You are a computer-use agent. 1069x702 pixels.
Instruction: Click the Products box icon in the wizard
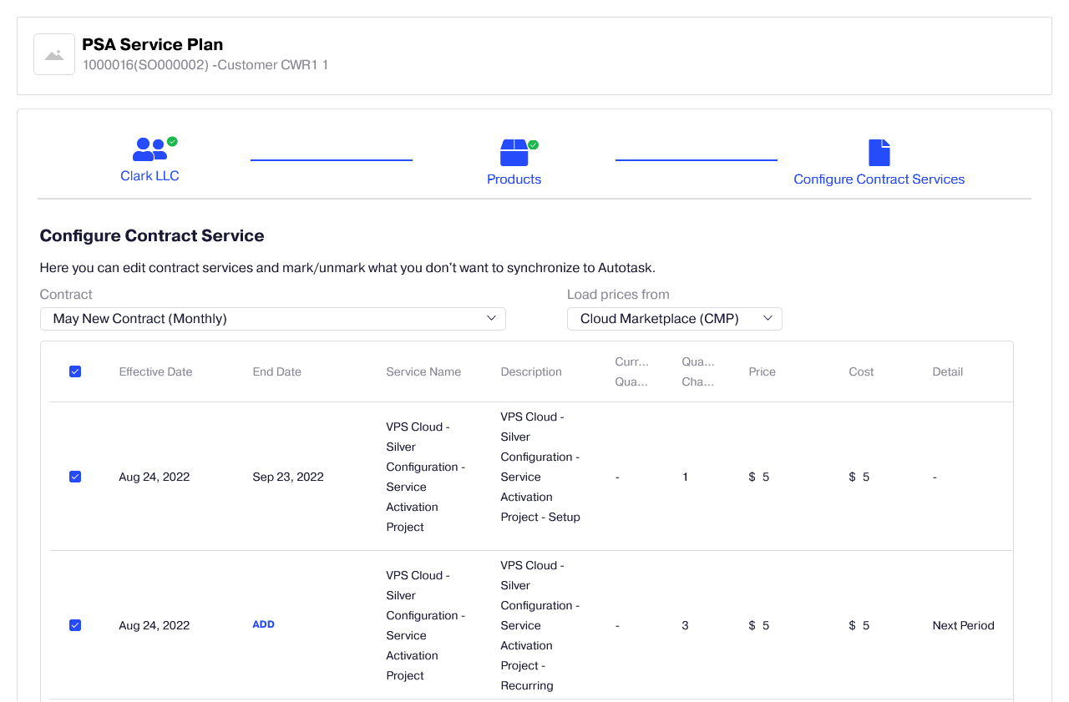(514, 151)
